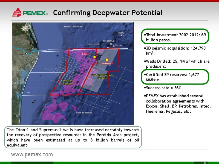Click the PEMEX green wordmark
The image size is (219, 164).
click(x=34, y=13)
